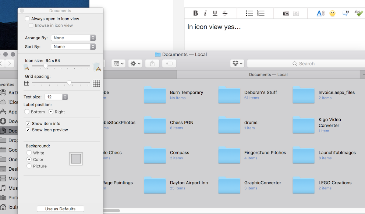This screenshot has width=365, height=214.
Task: Select the Invoice.aspx_files folder label
Action: coord(337,93)
